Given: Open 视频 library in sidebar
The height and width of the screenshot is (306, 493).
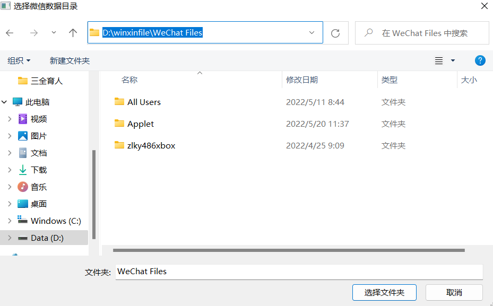Looking at the screenshot, I should (32, 119).
